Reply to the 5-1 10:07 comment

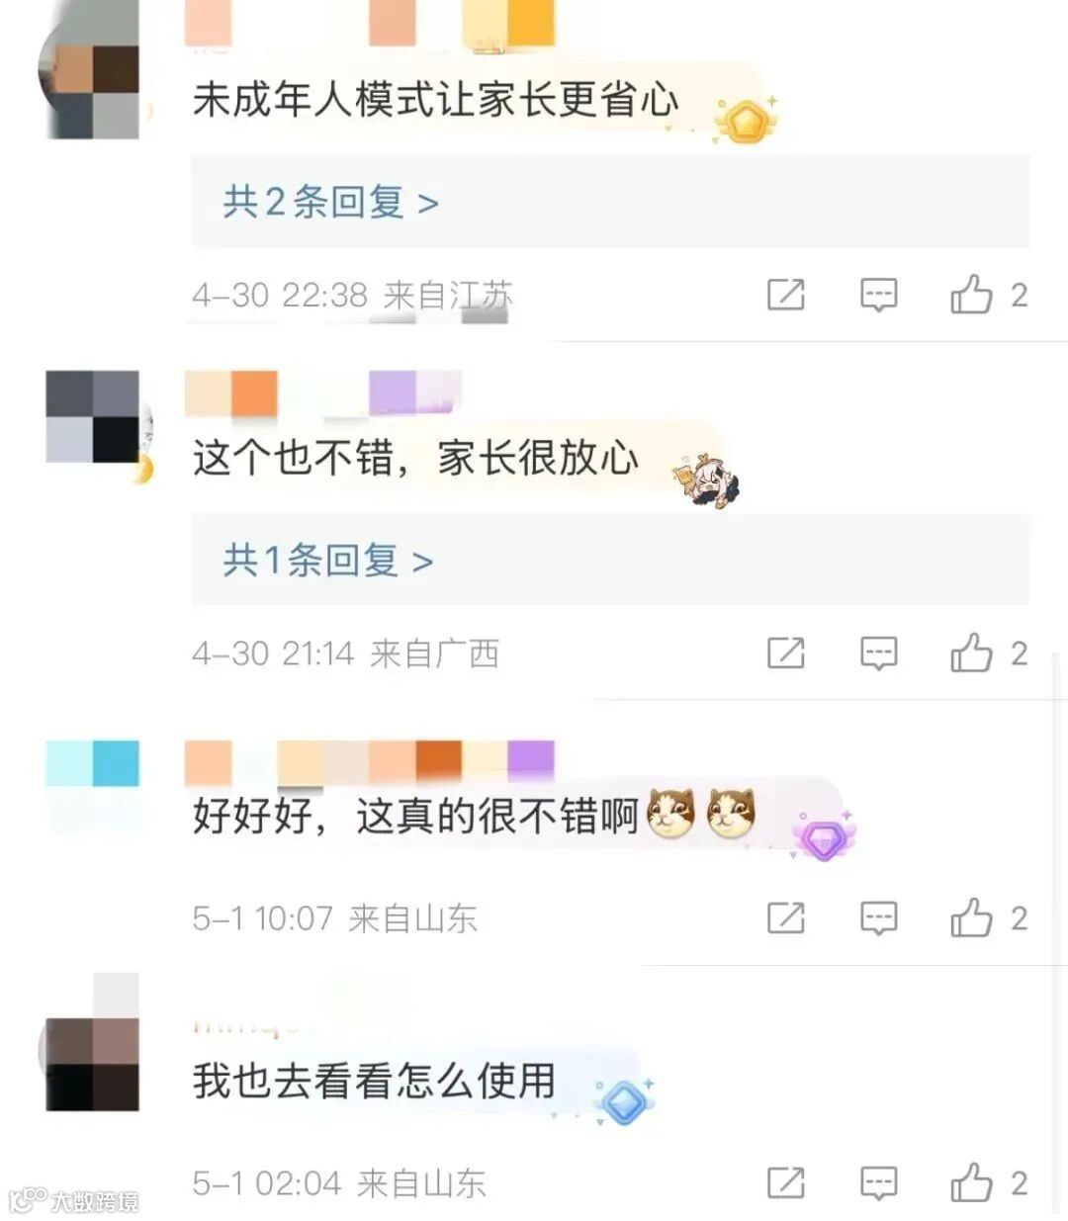(878, 918)
